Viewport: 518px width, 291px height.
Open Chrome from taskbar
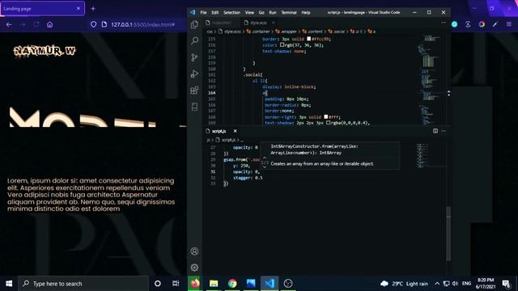pyautogui.click(x=232, y=284)
